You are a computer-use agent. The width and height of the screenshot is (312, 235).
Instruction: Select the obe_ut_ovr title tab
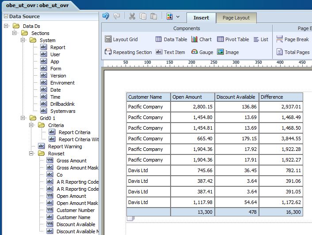coord(38,5)
